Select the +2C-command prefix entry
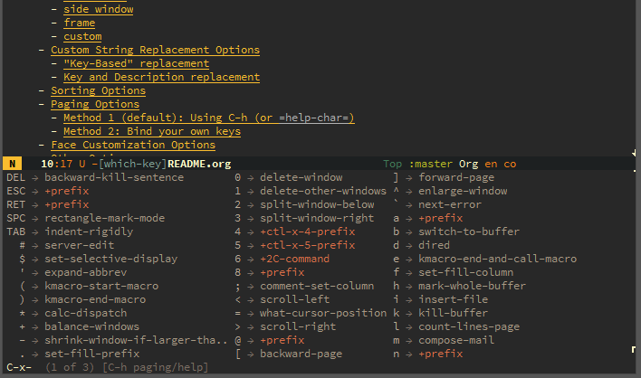641x378 pixels. 295,259
